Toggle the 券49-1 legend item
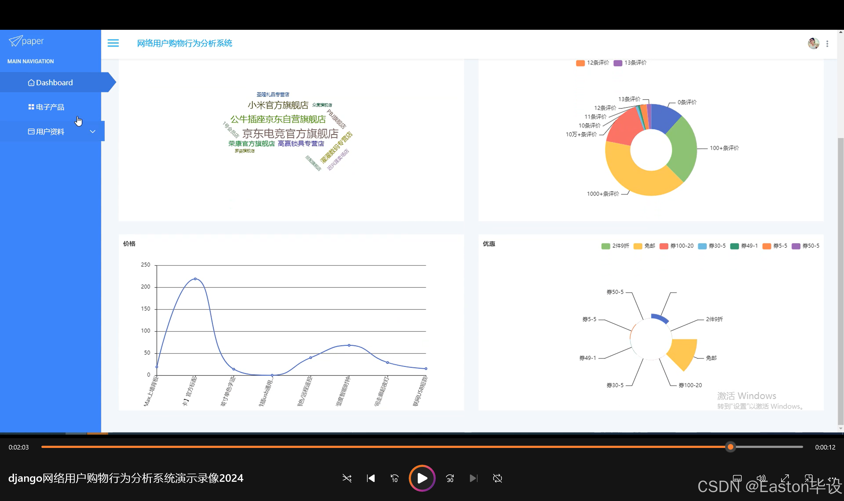844x501 pixels. point(744,246)
